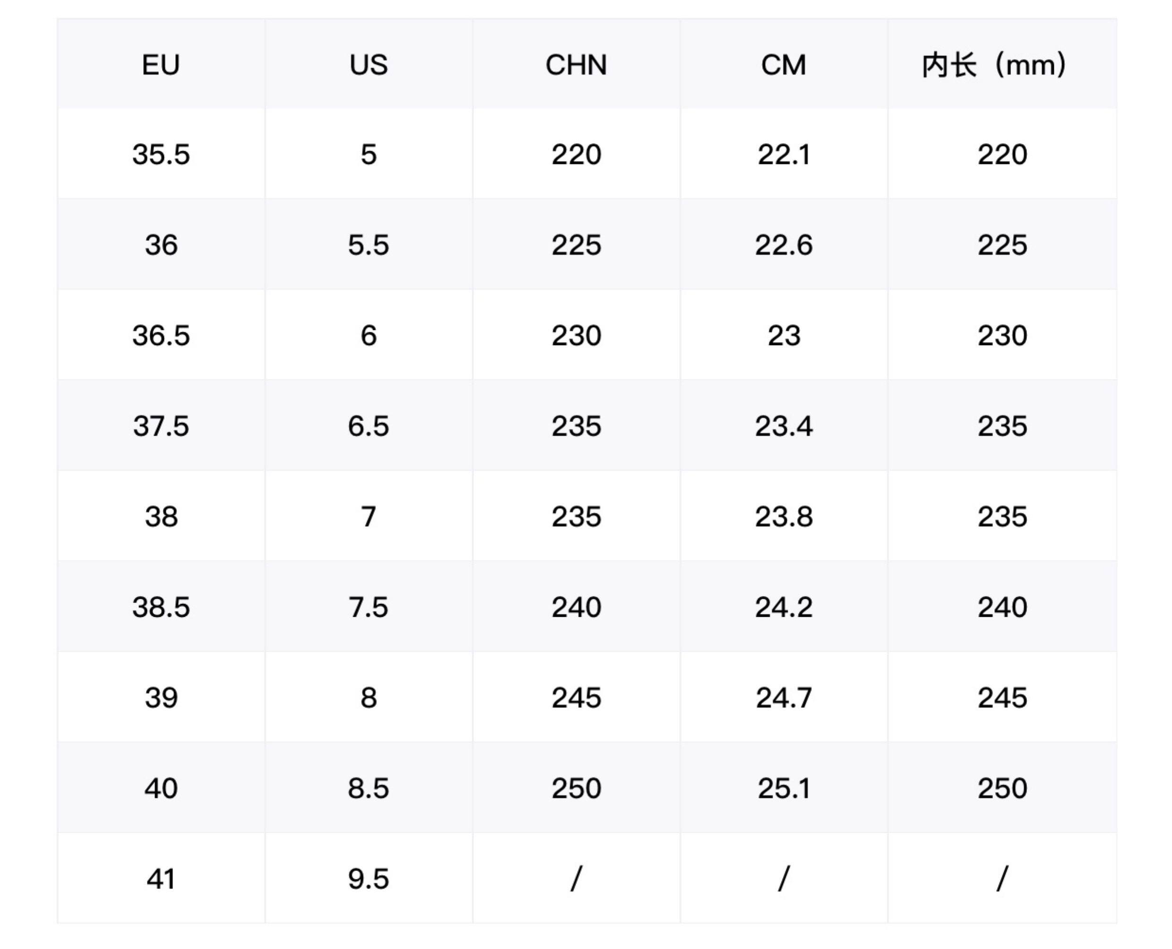Click the 22.6 CM cell
Image resolution: width=1172 pixels, height=949 pixels.
[784, 245]
